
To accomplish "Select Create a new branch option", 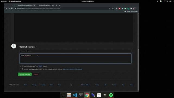I will 21,69.
